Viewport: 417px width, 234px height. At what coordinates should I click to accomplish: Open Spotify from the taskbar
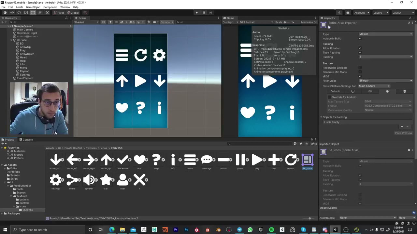coord(271,230)
